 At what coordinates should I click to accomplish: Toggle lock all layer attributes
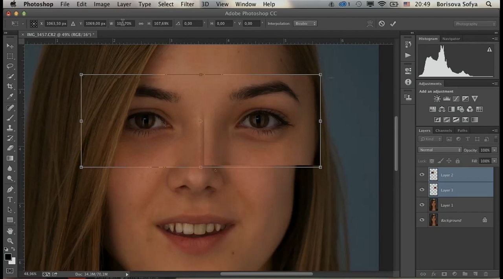pyautogui.click(x=457, y=161)
